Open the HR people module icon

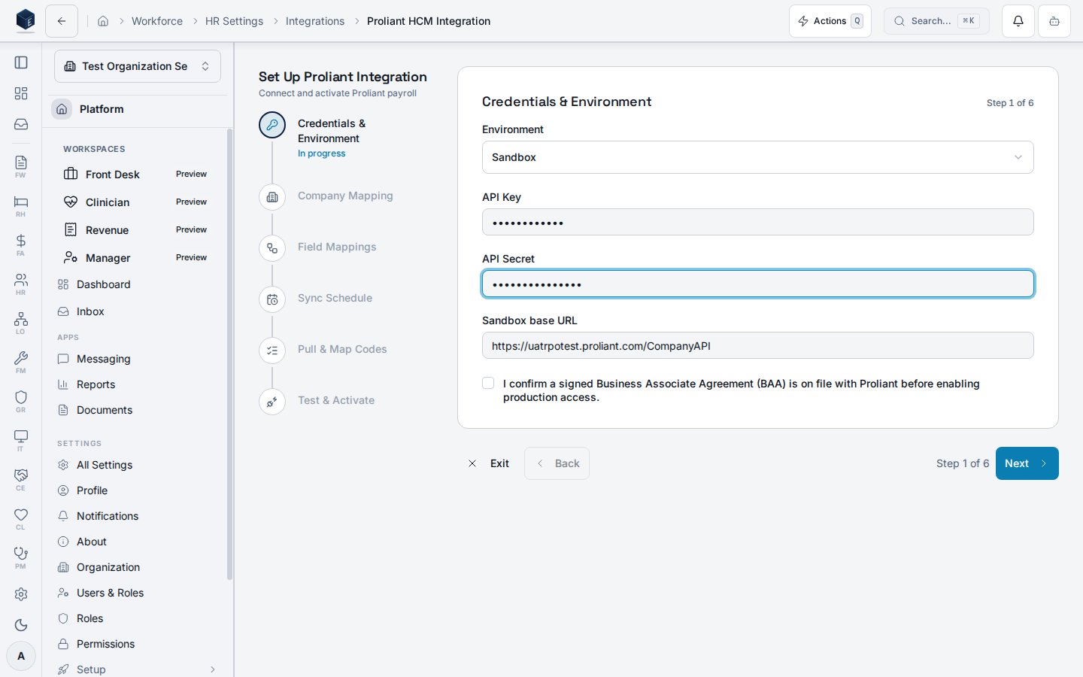pos(21,284)
